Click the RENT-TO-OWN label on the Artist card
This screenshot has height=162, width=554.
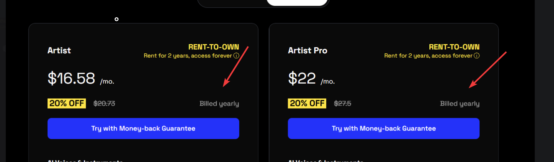[214, 47]
